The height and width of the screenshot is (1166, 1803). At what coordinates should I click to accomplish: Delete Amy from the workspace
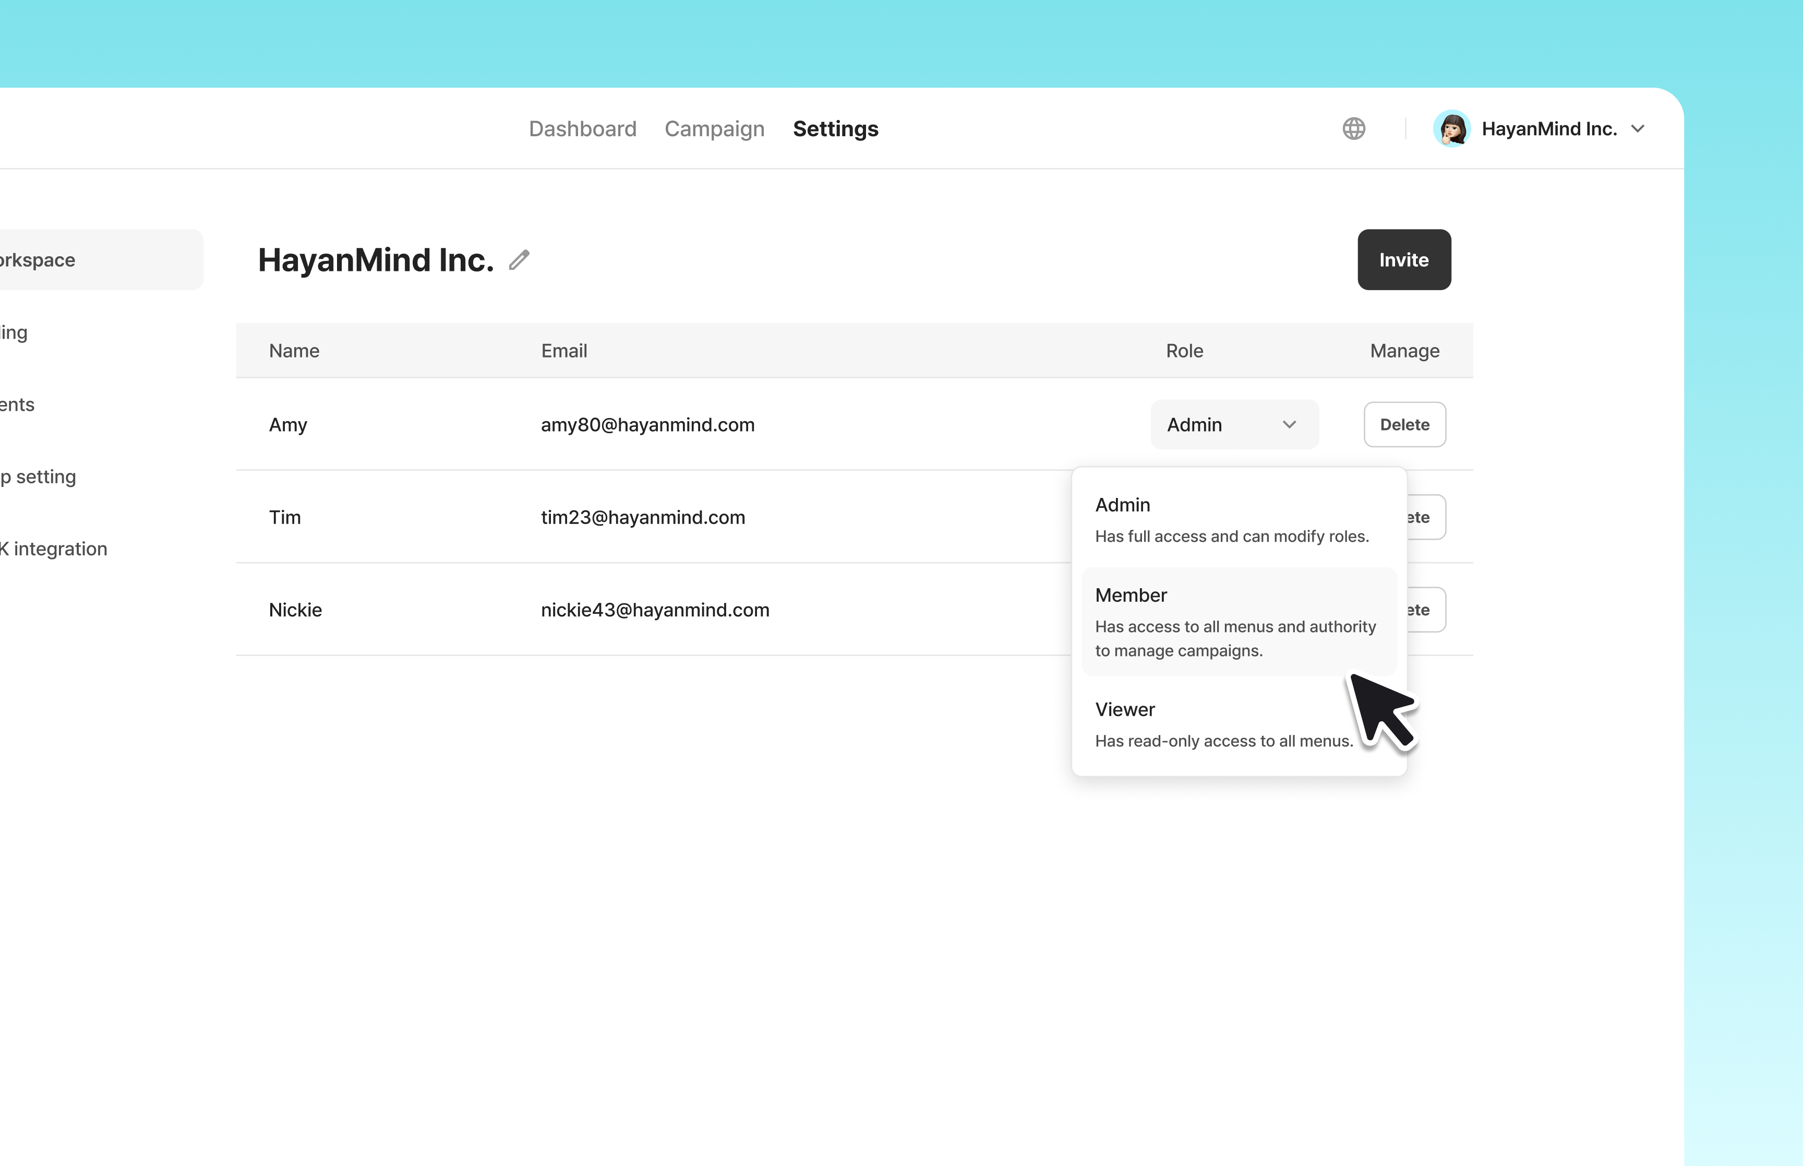point(1404,425)
